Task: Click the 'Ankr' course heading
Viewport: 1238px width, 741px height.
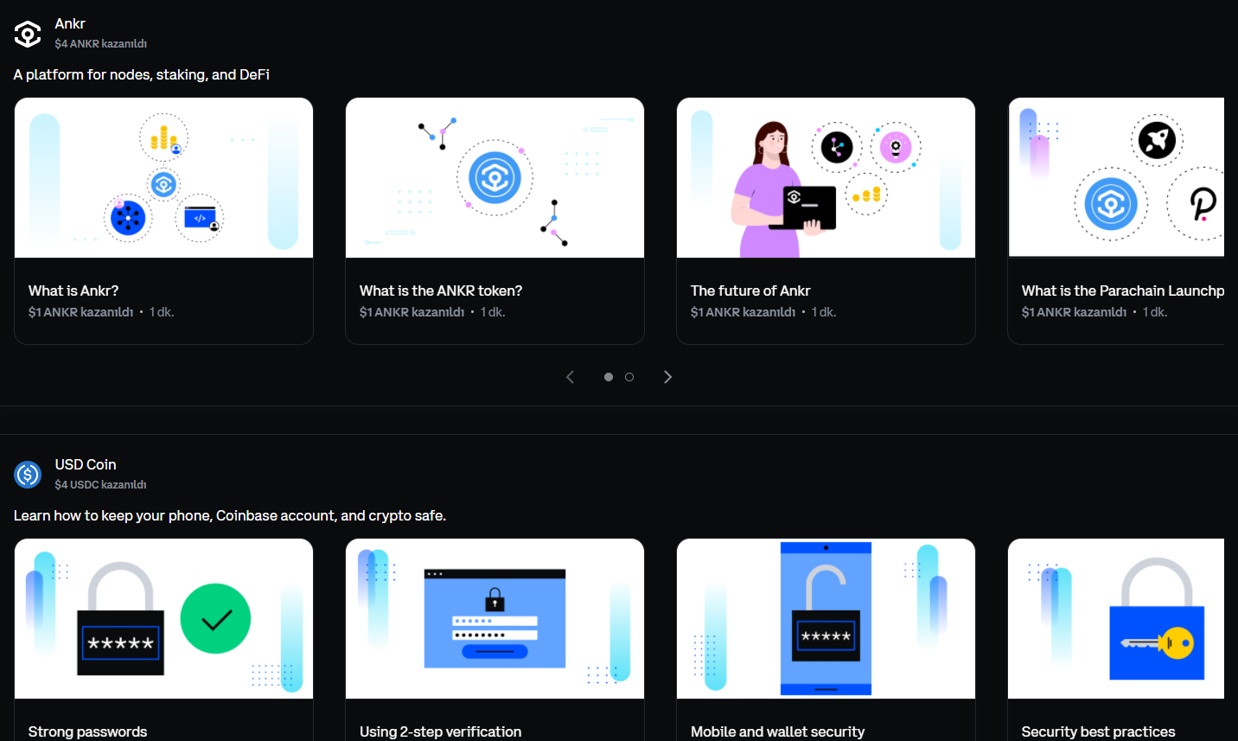Action: pos(70,23)
